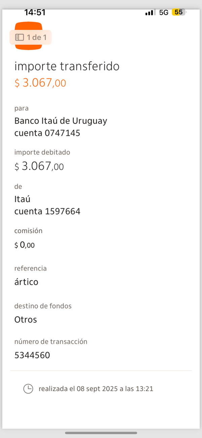Image resolution: width=202 pixels, height=438 pixels.
Task: Tap the clock icon near transaction date
Action: coord(28,389)
